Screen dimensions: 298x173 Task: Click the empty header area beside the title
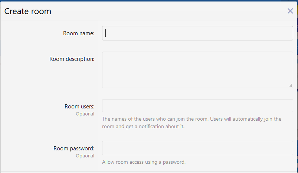[x=167, y=11]
